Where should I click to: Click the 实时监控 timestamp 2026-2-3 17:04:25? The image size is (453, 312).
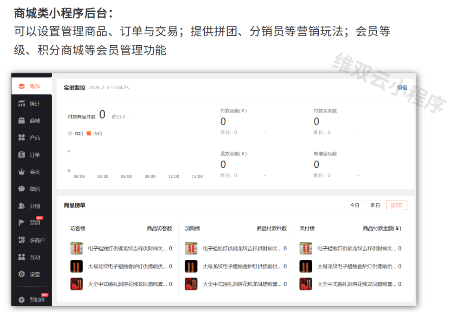pos(109,88)
